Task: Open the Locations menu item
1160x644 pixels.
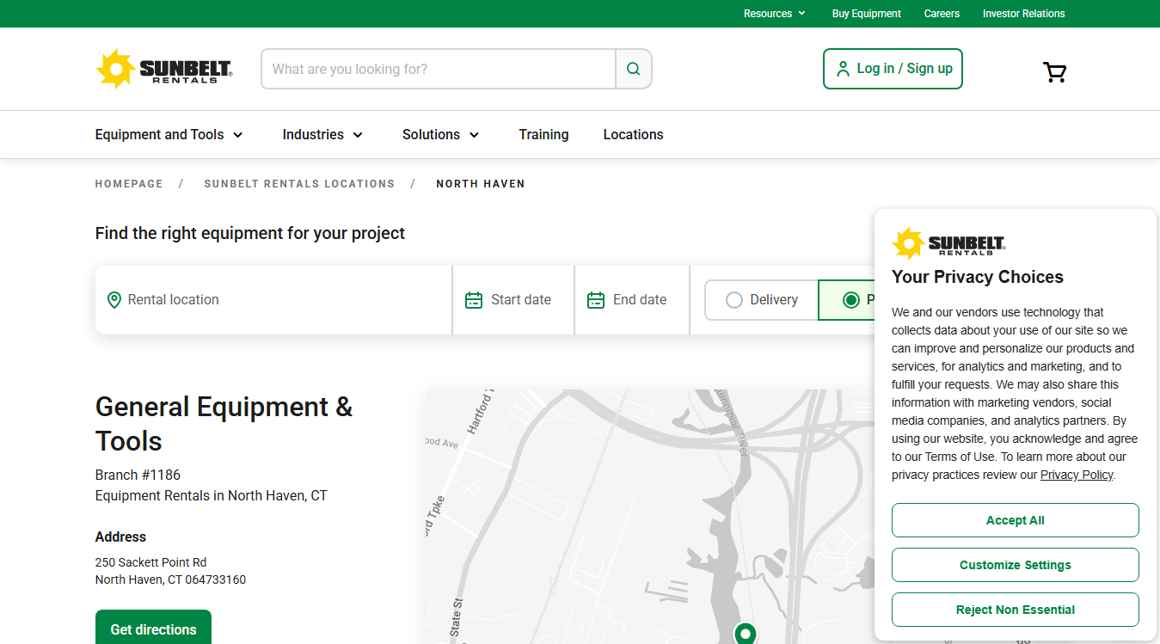Action: pos(633,135)
